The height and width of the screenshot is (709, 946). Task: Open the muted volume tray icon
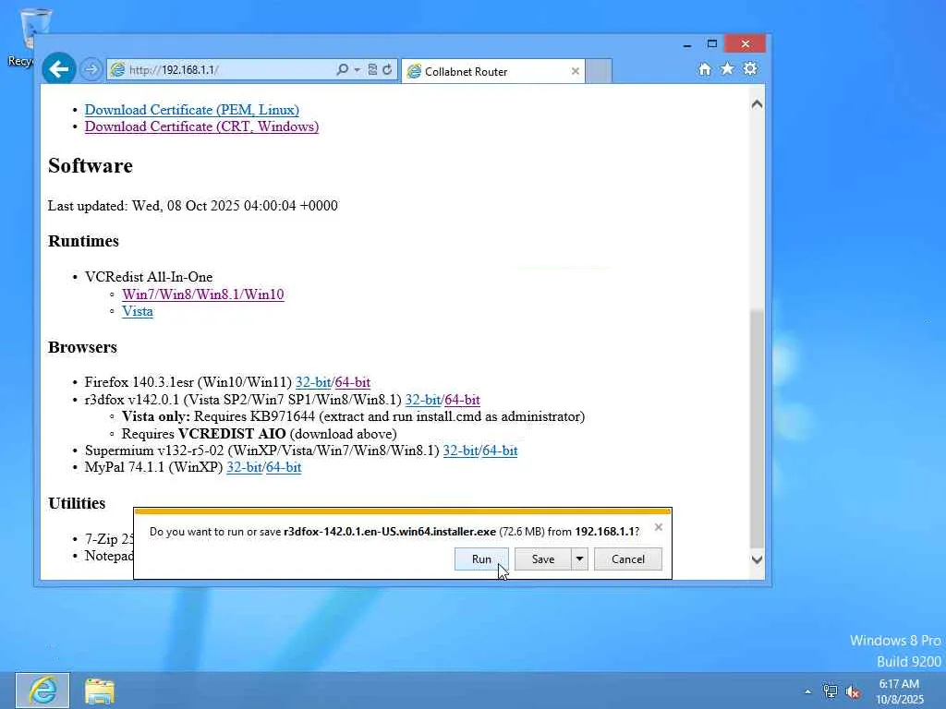click(853, 692)
